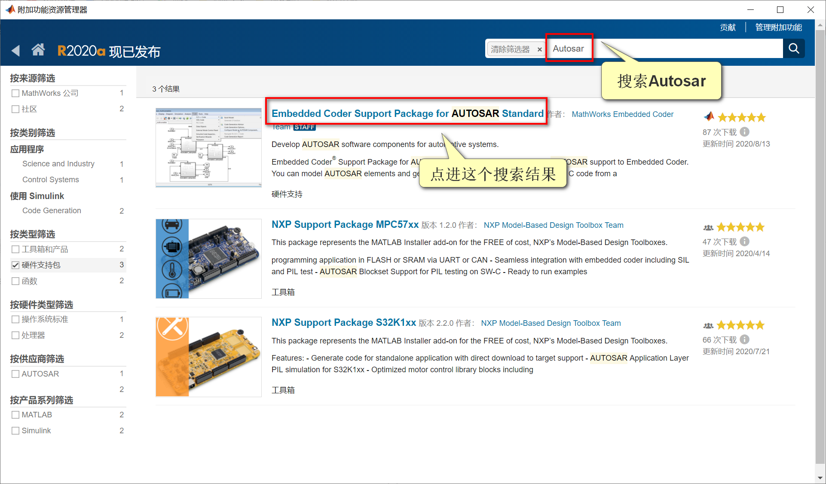Click the magnifier search button
The width and height of the screenshot is (826, 484).
(794, 49)
